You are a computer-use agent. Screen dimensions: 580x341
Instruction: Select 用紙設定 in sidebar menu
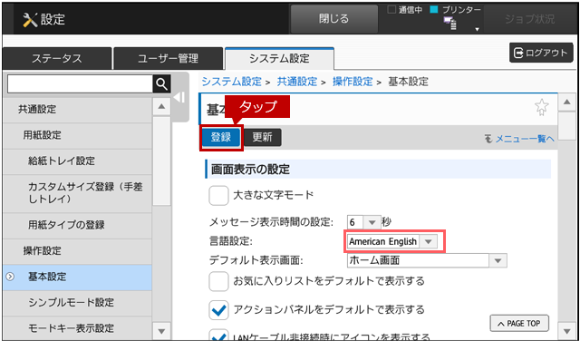(x=77, y=135)
